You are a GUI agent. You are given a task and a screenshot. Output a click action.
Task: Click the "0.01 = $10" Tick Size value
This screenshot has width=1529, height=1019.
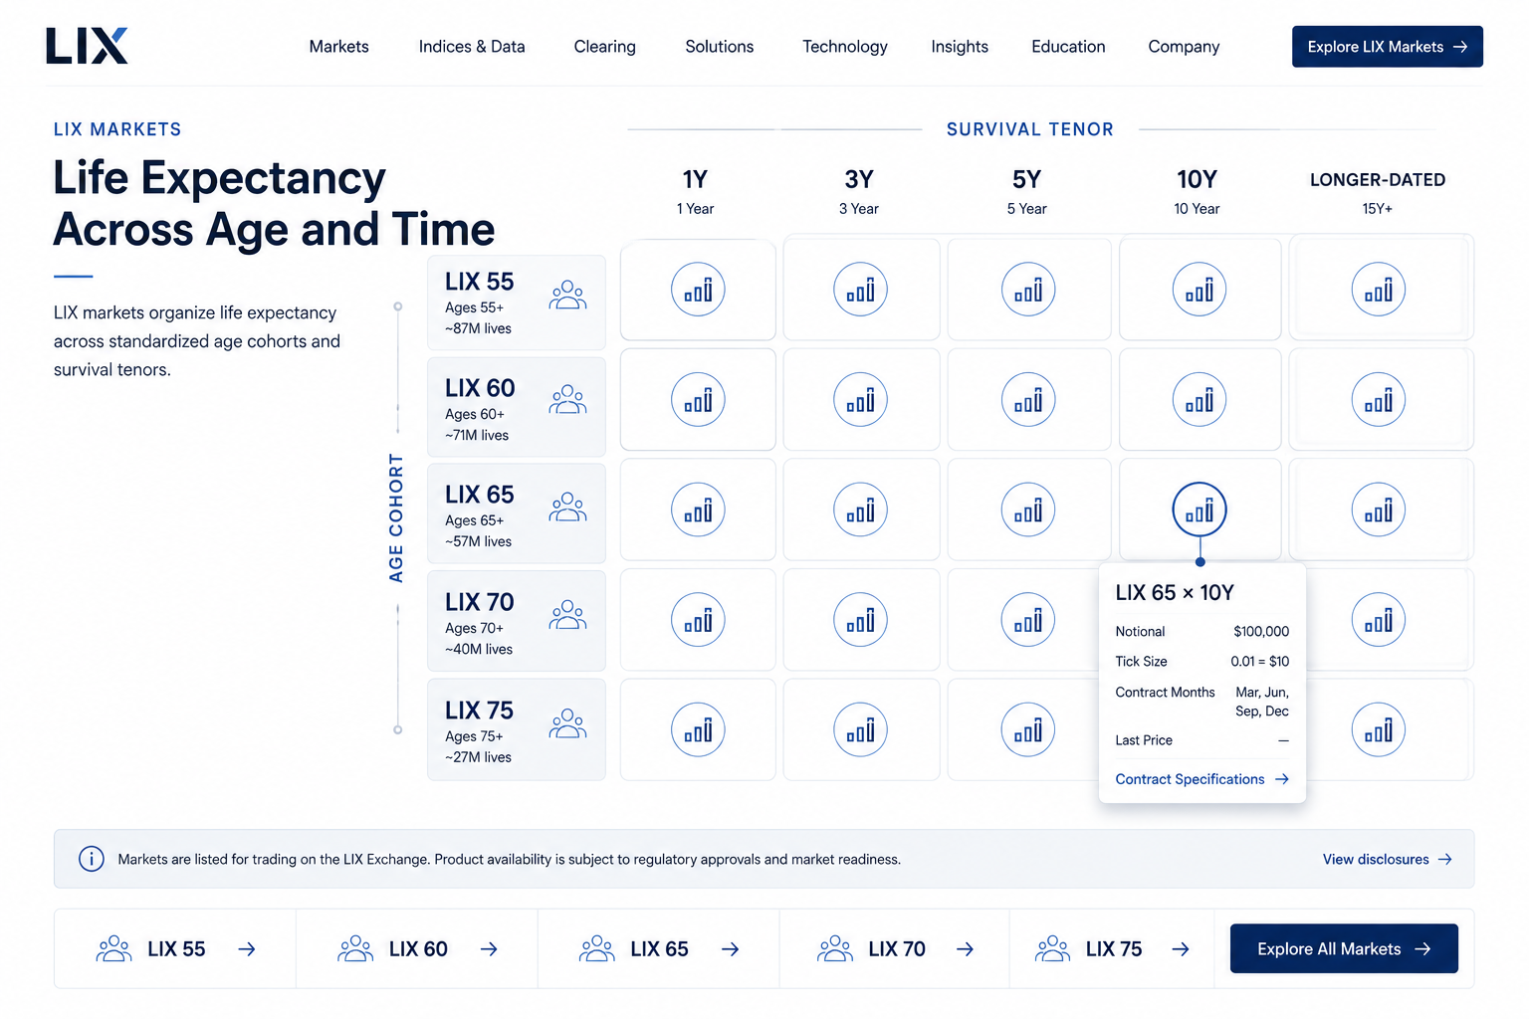tap(1259, 661)
